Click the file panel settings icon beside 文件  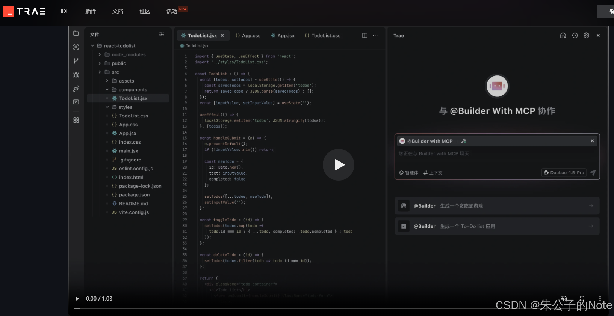pos(162,34)
